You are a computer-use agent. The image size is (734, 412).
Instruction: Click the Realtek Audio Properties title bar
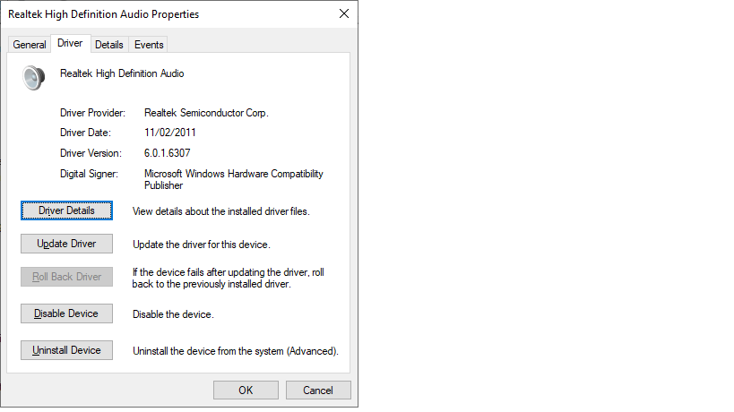point(161,14)
